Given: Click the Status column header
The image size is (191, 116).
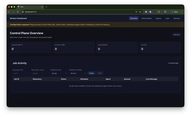Looking at the screenshot, I should coord(63,79).
